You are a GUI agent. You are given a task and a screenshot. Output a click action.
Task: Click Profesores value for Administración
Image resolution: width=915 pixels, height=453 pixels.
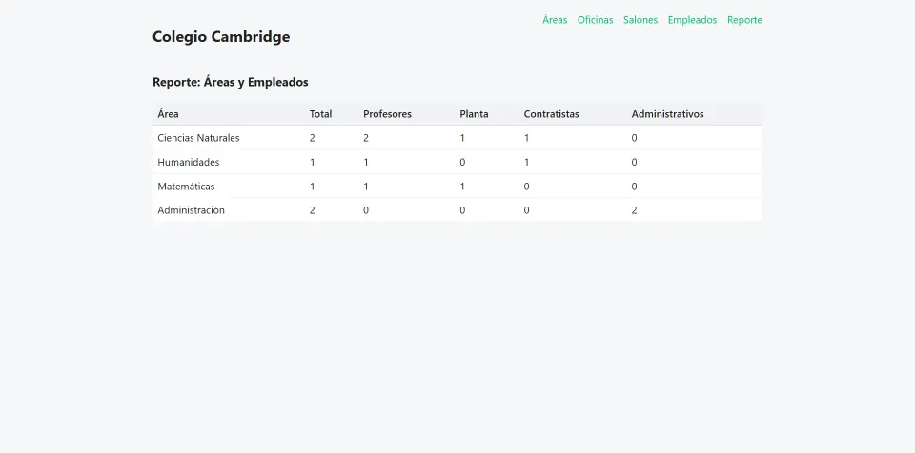pos(366,210)
